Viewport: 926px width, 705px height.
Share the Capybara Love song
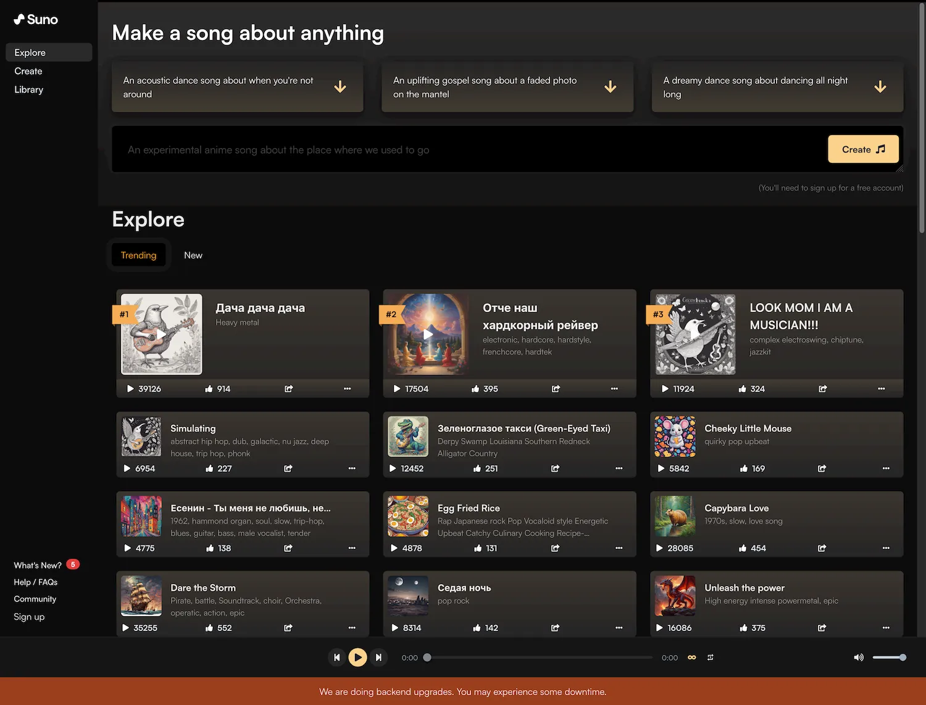tap(822, 548)
